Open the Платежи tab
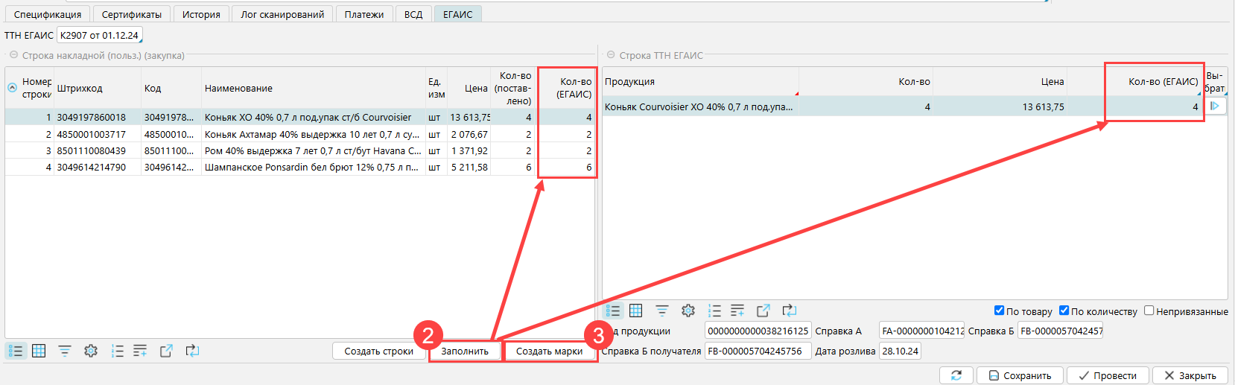The height and width of the screenshot is (385, 1235). pyautogui.click(x=363, y=14)
